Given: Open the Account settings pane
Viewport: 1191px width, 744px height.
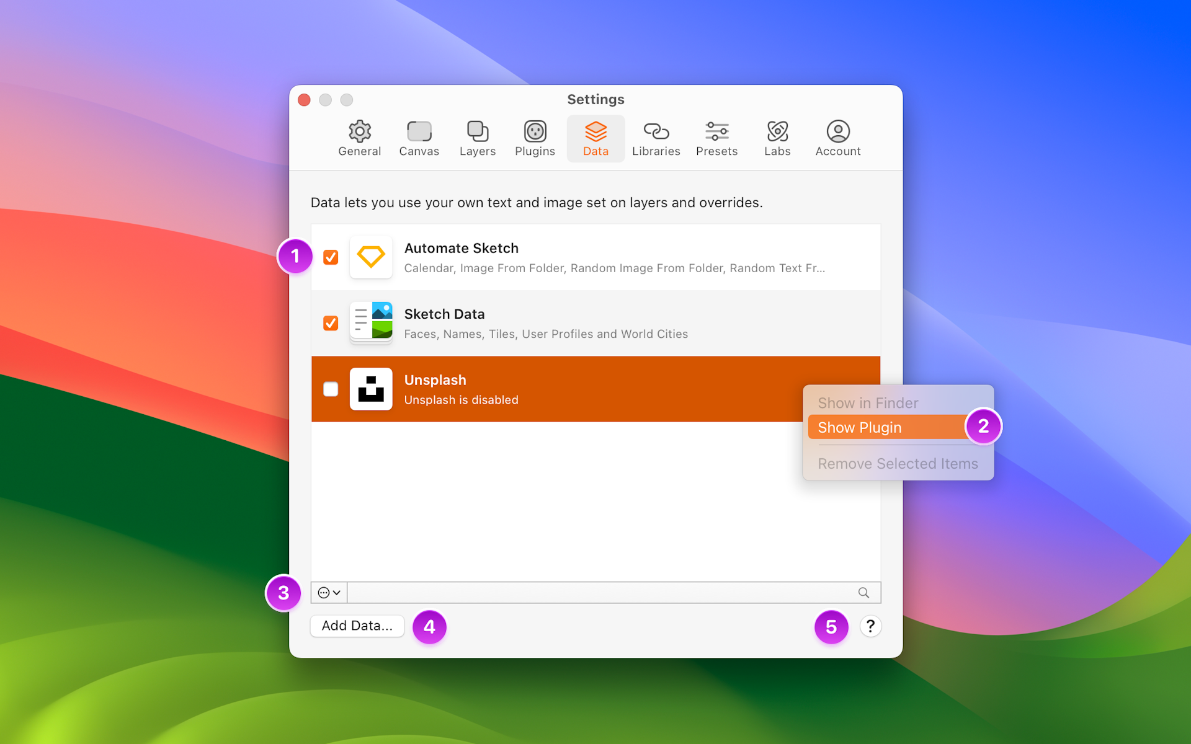Looking at the screenshot, I should [837, 132].
